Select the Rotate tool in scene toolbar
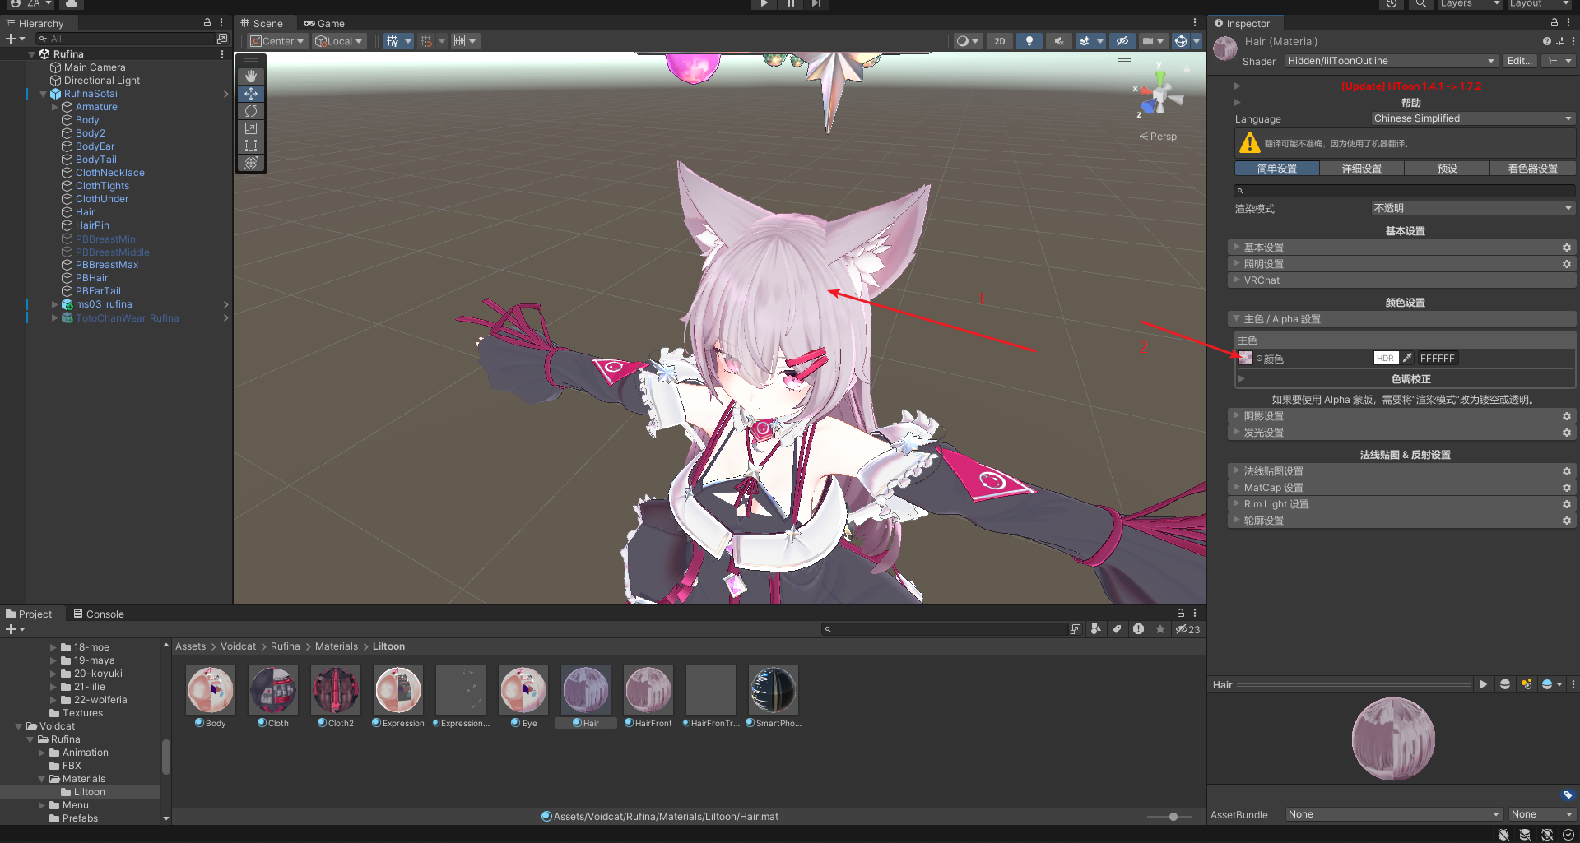Screen dimensions: 1580x843 251,111
